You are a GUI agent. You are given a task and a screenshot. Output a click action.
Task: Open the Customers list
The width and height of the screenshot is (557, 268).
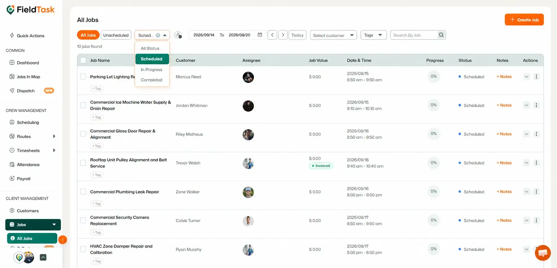tap(24, 211)
